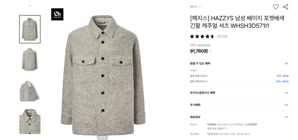Click the Only half brand badge
Image resolution: width=298 pixels, height=140 pixels.
(x=57, y=14)
